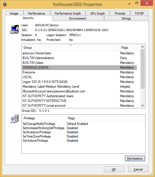The image size is (155, 177).
Task: Click the group list vertical scrollbar thumb
Action: (142, 69)
